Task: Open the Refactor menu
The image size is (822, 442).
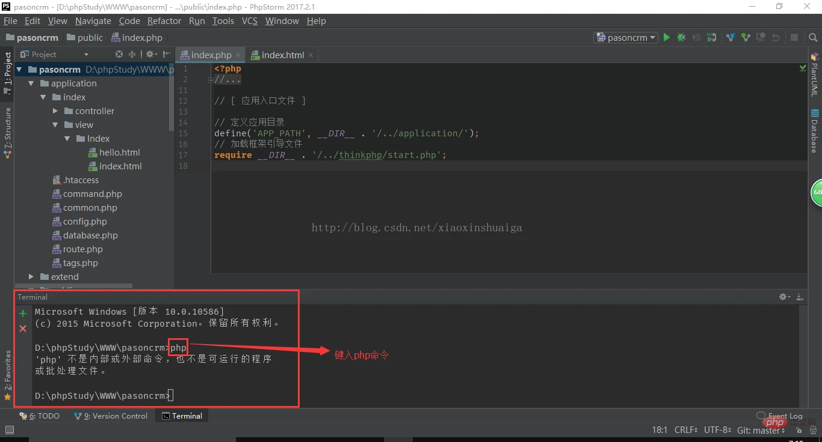Action: point(164,20)
